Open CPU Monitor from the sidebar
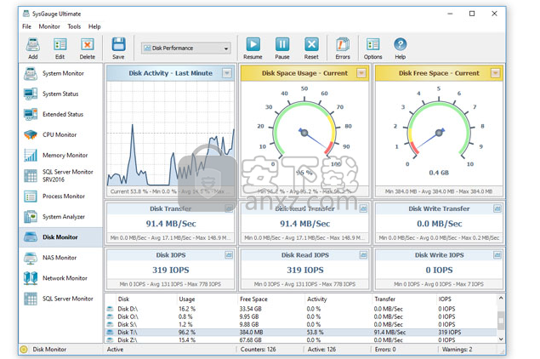The height and width of the screenshot is (359, 540). point(60,134)
